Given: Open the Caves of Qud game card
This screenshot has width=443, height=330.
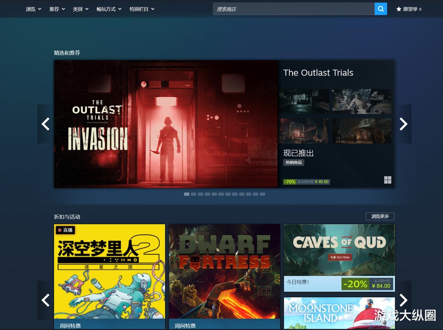Looking at the screenshot, I should click(x=339, y=258).
